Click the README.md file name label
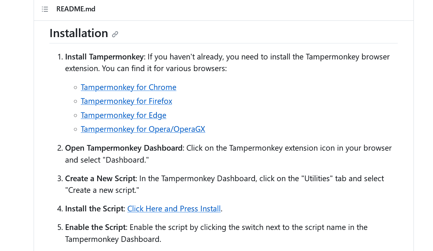 point(76,9)
